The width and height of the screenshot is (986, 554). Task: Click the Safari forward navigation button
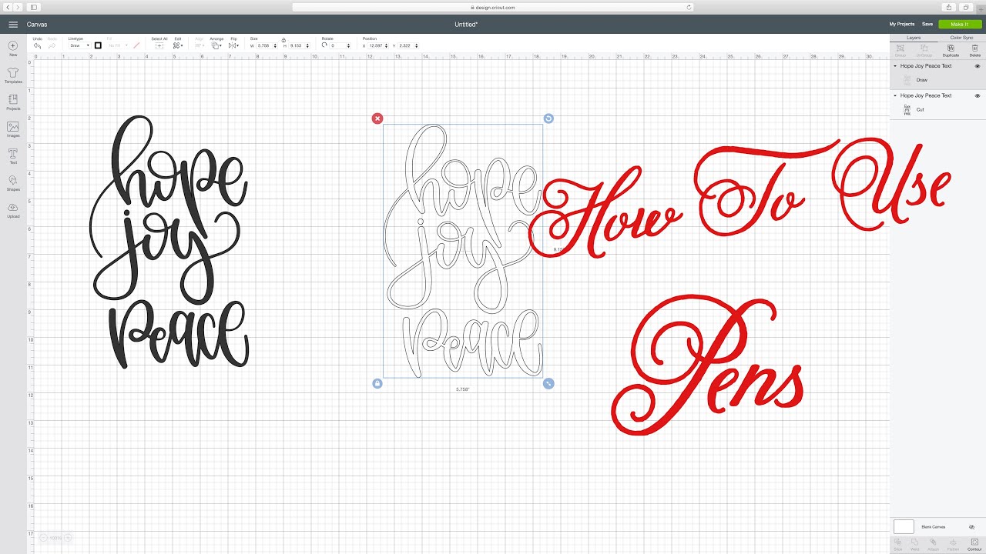18,7
